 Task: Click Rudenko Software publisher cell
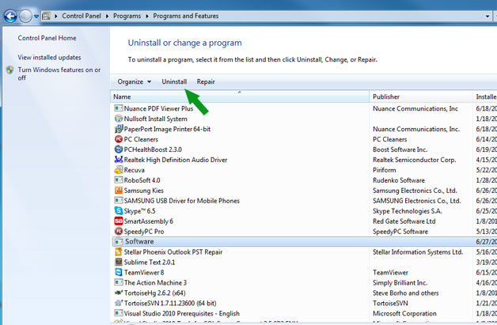399,180
